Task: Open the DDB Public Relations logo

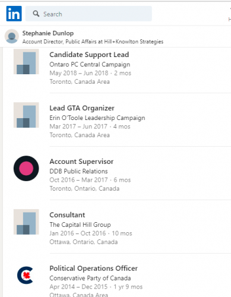Action: pyautogui.click(x=26, y=168)
